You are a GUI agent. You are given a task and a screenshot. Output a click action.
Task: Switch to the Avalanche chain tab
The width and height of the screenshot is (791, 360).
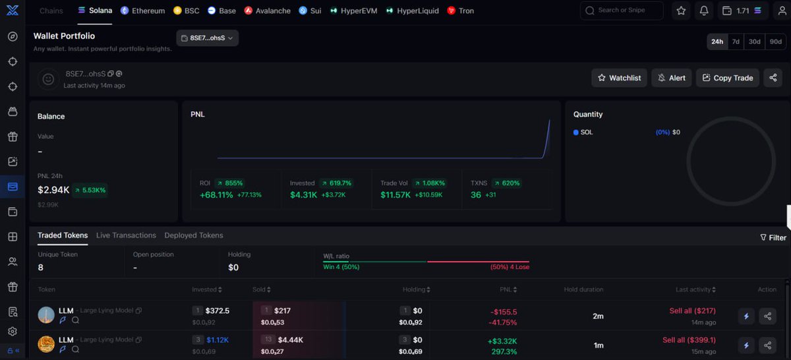click(x=267, y=11)
